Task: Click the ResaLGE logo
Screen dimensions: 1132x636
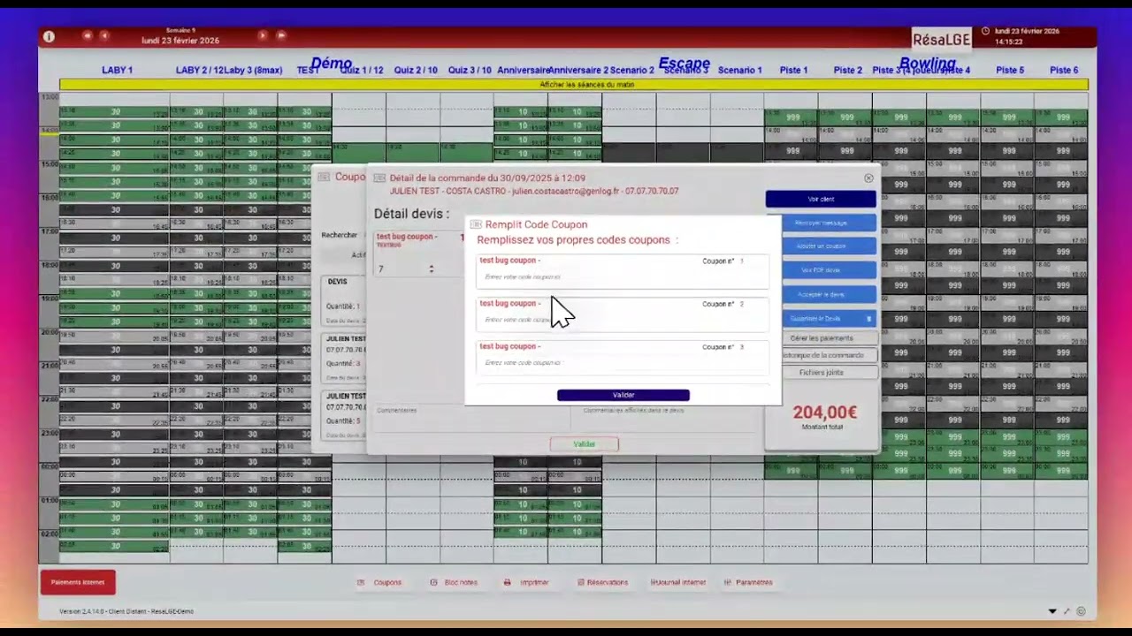Action: (x=942, y=39)
